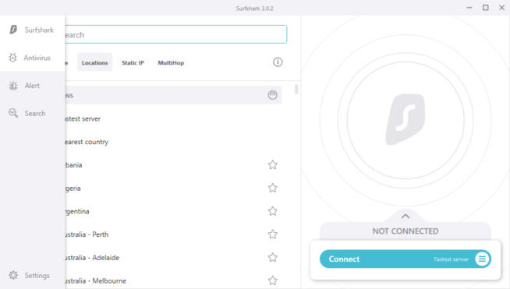Viewport: 510px width, 289px height.
Task: Close the Surfshark window
Action: [501, 8]
